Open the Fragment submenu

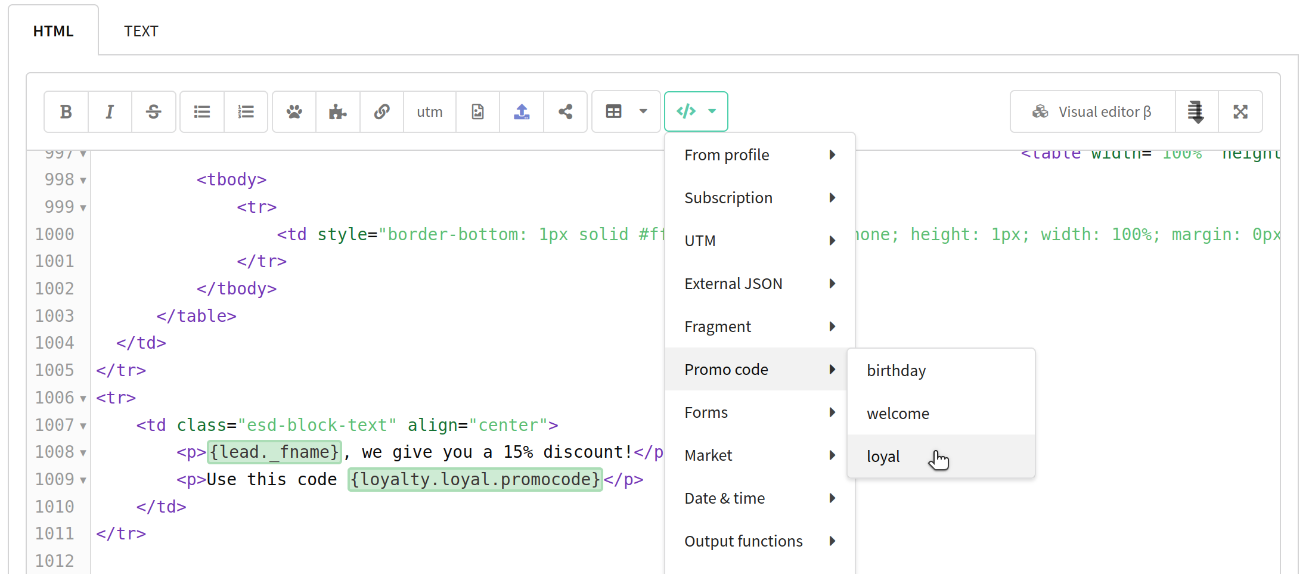point(760,327)
